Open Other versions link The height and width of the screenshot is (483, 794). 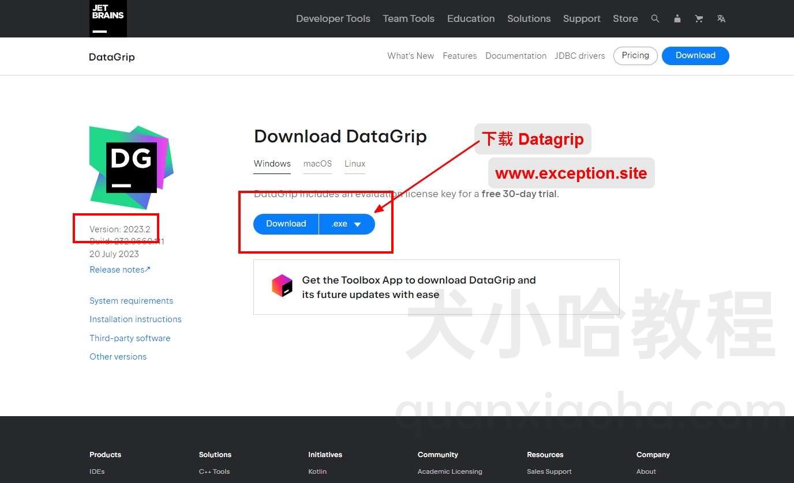[118, 357]
